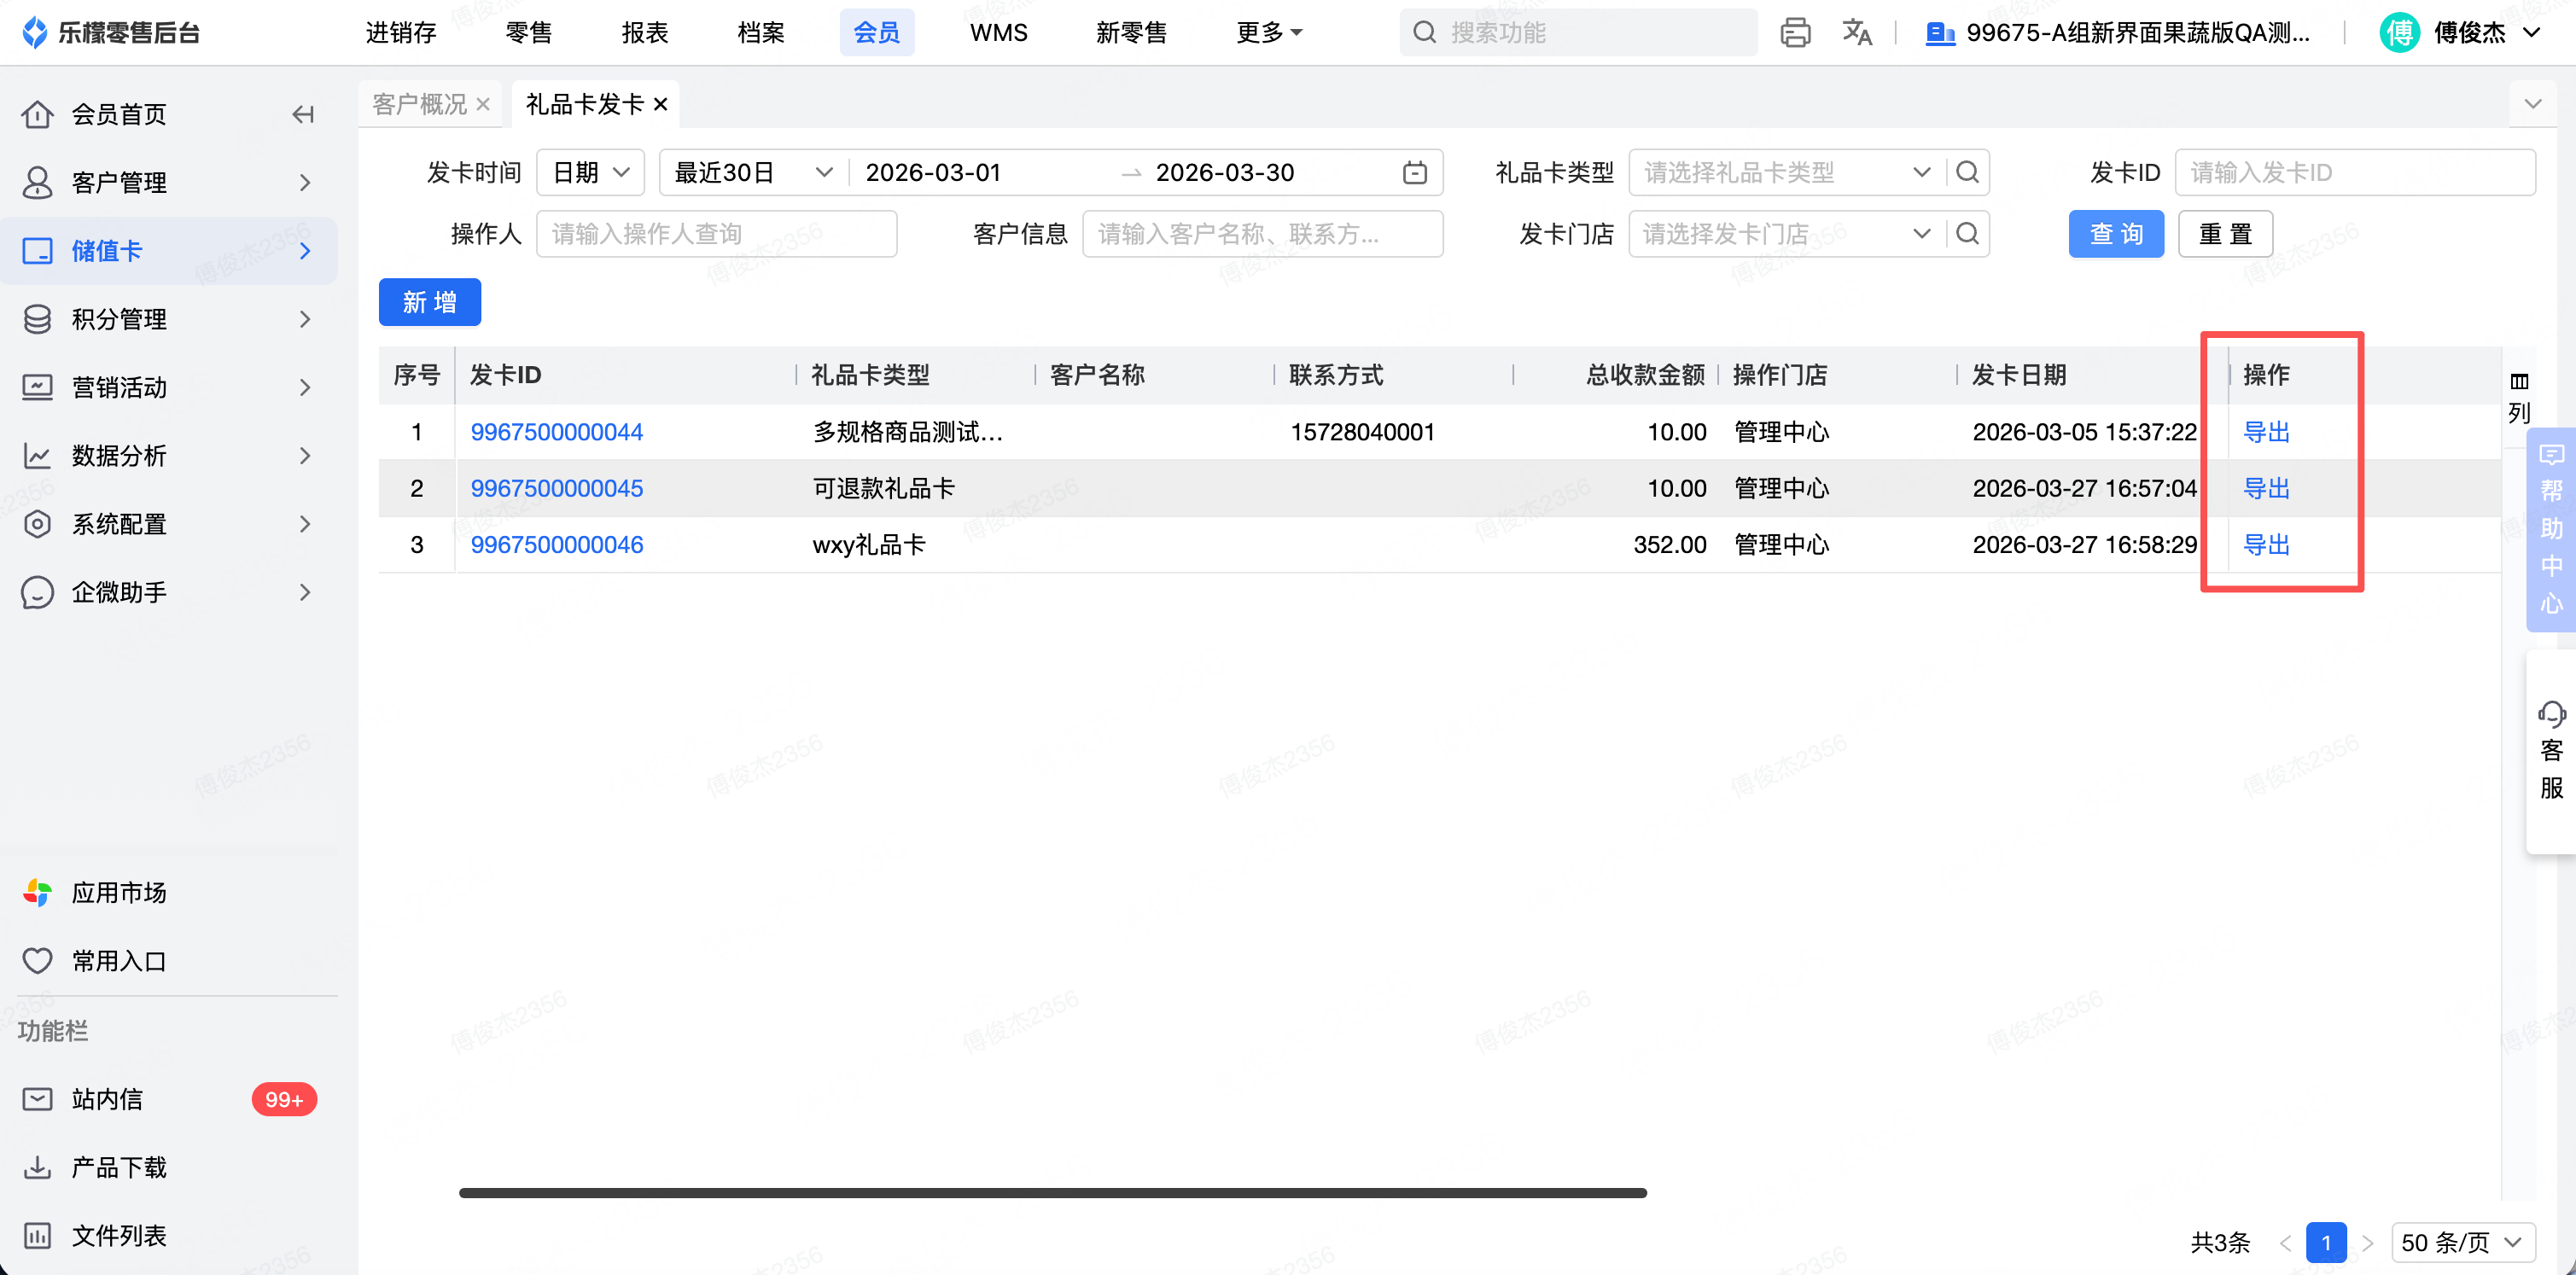
Task: Click search icon beside gift card type
Action: pos(1967,173)
